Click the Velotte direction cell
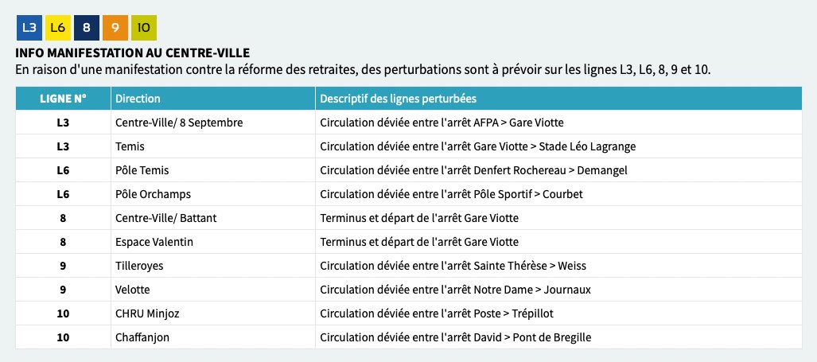Screen dimensions: 817x362 213,290
